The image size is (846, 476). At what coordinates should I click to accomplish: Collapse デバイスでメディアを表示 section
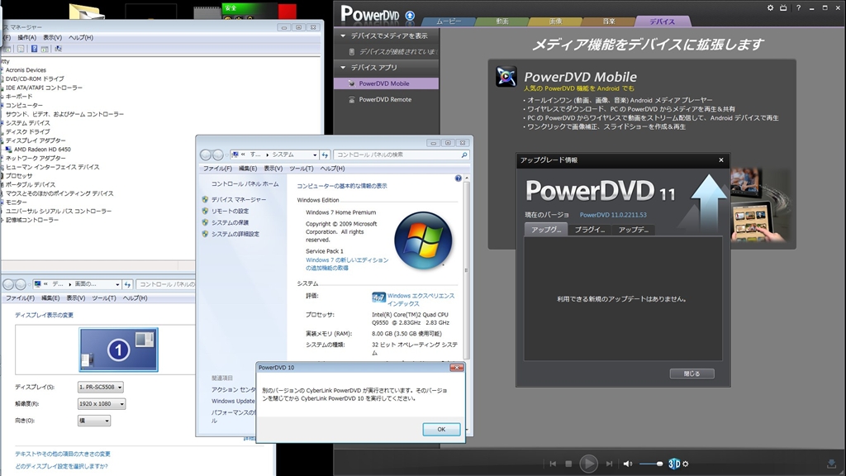click(343, 36)
